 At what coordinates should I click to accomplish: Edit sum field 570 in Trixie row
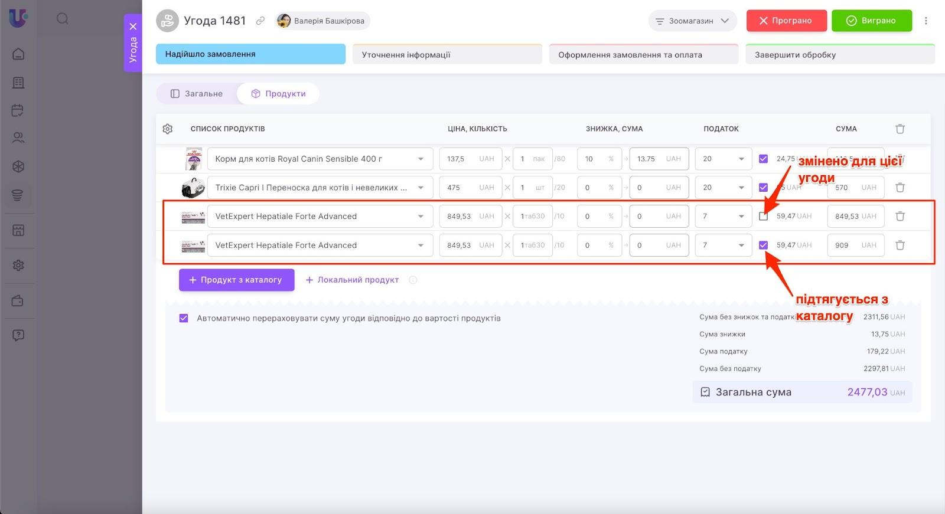(x=856, y=188)
